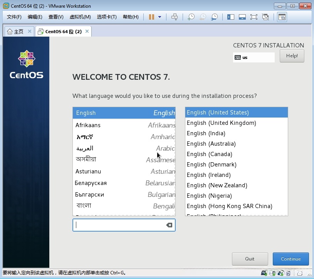The height and width of the screenshot is (279, 314).
Task: Choose English (Ireland) locale
Action: (x=237, y=175)
